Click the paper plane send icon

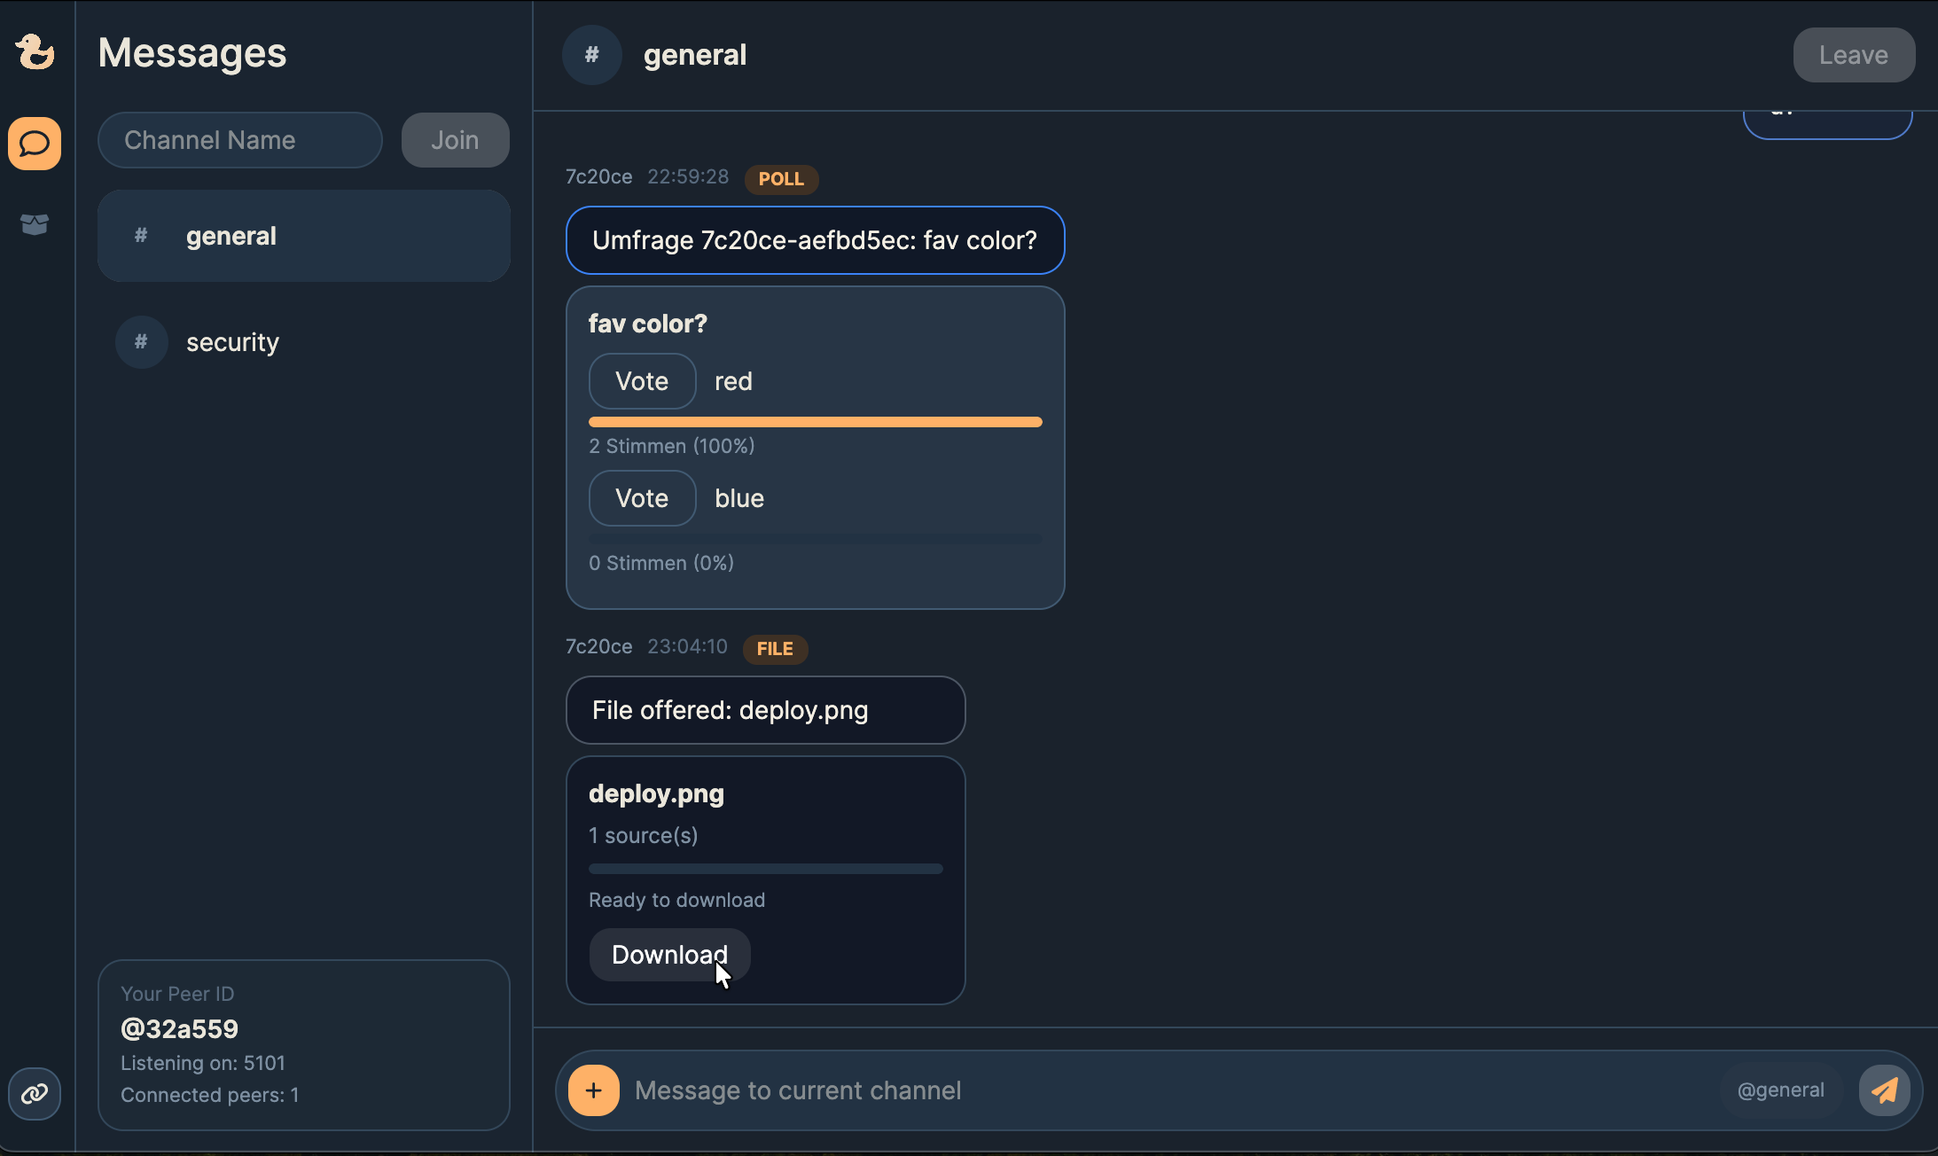point(1885,1090)
